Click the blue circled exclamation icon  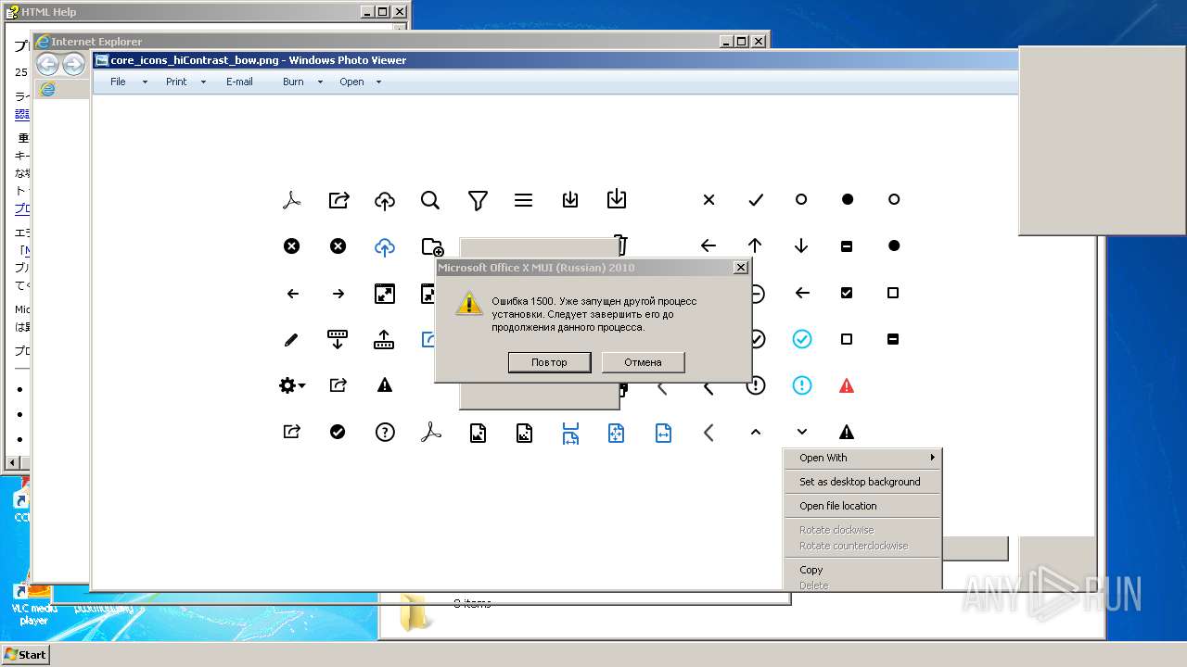802,385
